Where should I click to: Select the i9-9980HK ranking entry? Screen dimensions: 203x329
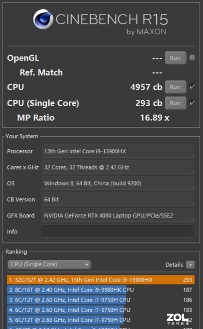101,290
